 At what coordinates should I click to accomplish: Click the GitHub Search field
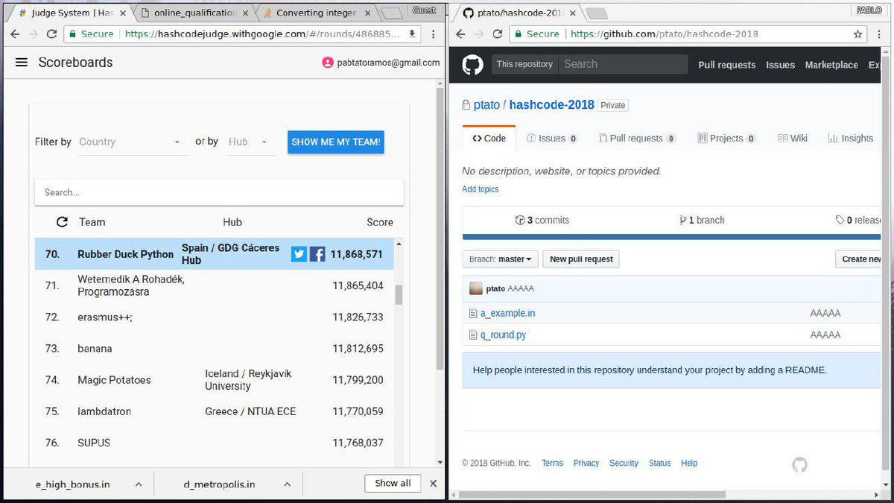(623, 64)
